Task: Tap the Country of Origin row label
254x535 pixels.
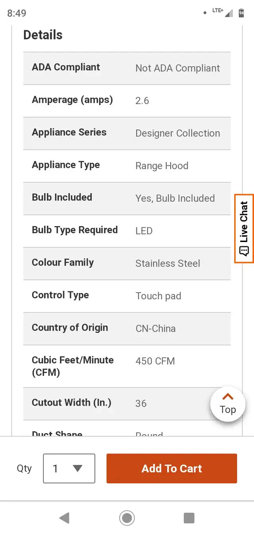Action: click(70, 328)
